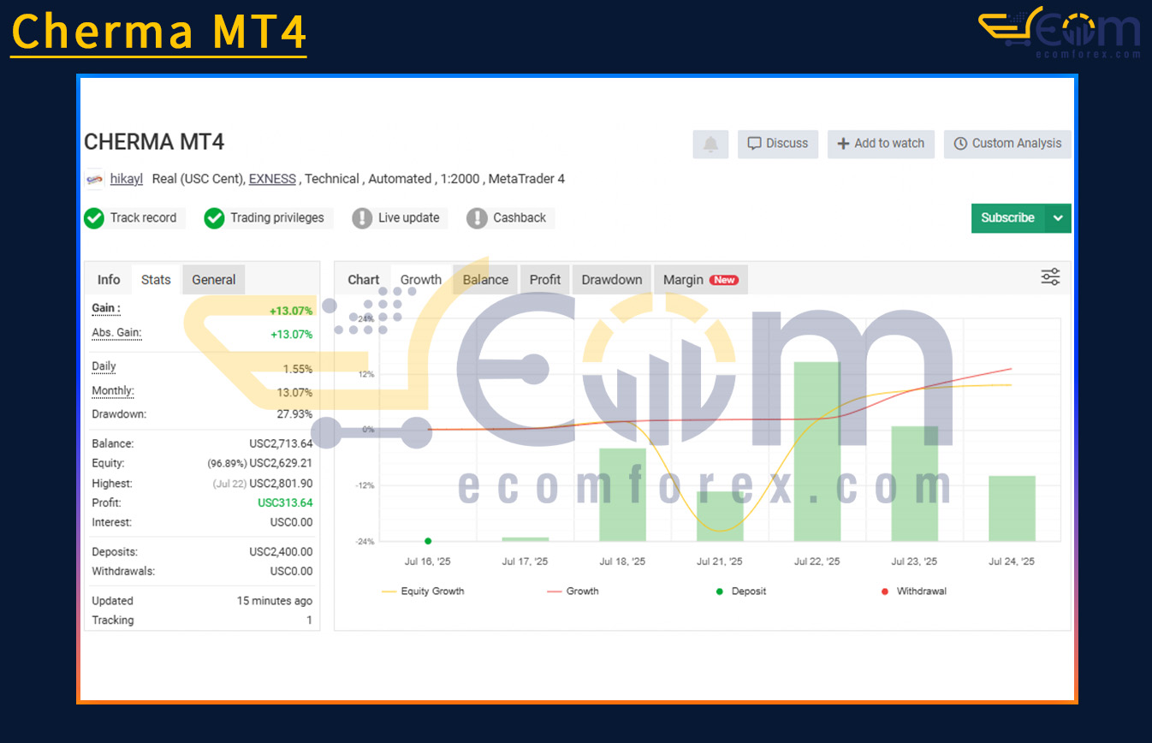Click the Jul 21, '25 axis label
This screenshot has width=1152, height=743.
720,562
